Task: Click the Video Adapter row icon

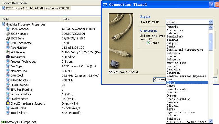Action: [8, 29]
